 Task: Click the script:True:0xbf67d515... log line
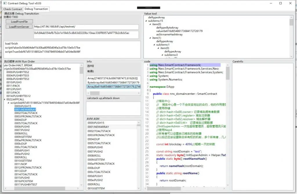43,52
